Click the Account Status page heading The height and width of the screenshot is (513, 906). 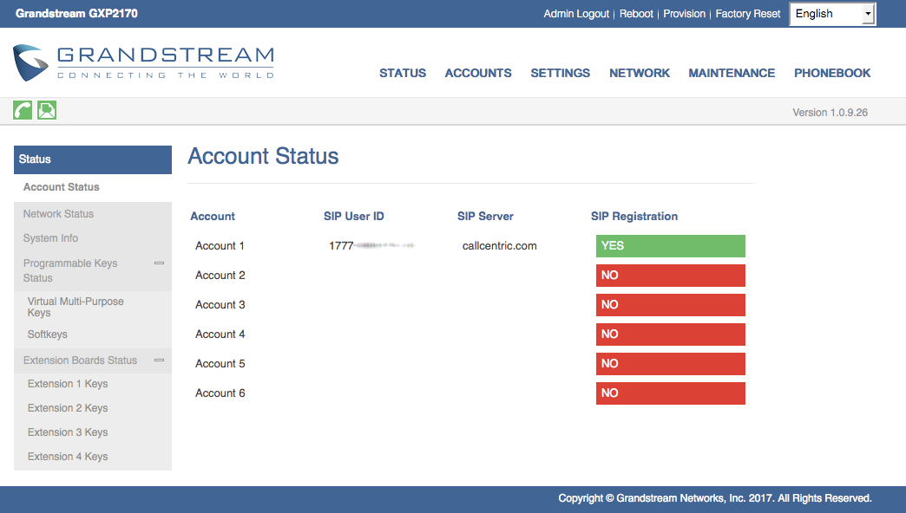263,156
